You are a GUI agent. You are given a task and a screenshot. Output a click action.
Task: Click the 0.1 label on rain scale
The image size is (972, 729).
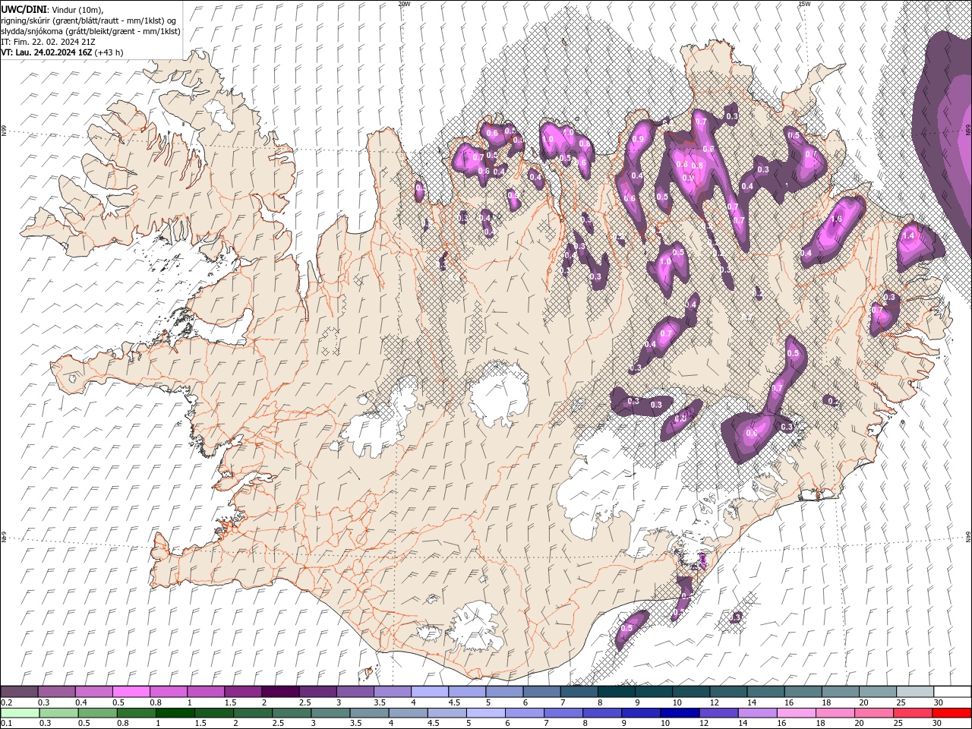pyautogui.click(x=5, y=723)
